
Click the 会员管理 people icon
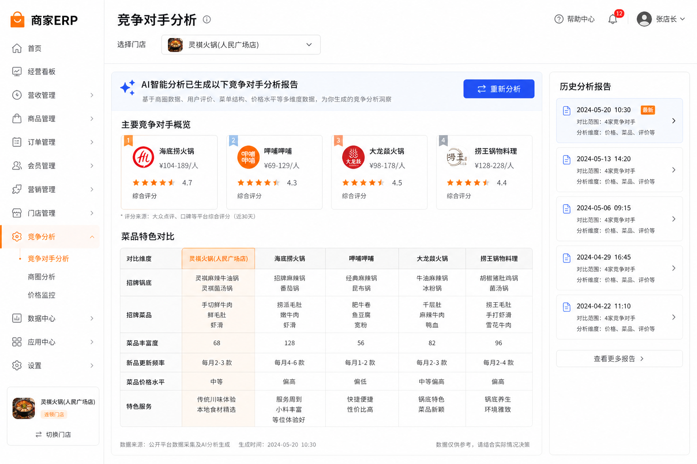coord(17,165)
